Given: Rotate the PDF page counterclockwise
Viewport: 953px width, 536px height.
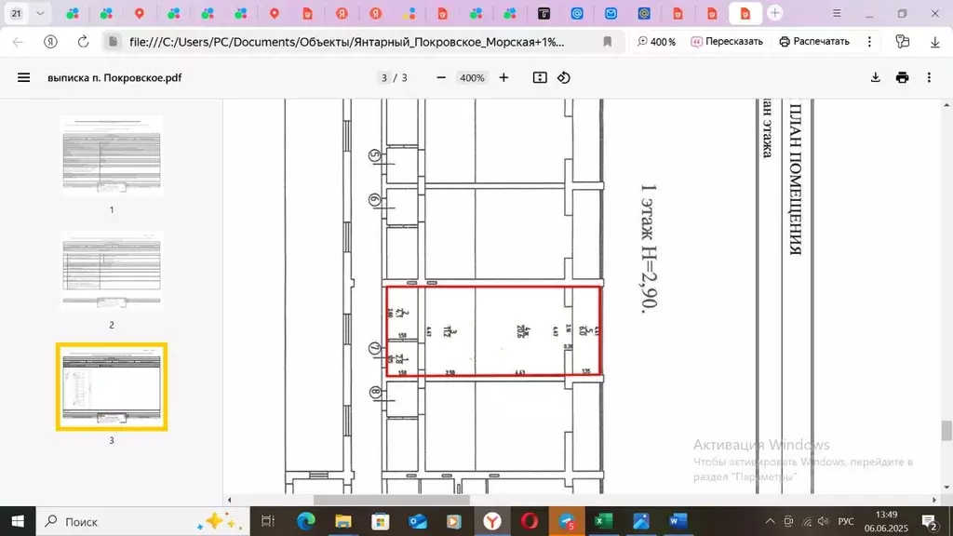Looking at the screenshot, I should [564, 78].
